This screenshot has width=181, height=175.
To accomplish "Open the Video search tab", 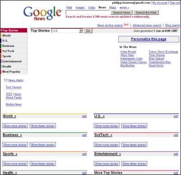I will [91, 8].
